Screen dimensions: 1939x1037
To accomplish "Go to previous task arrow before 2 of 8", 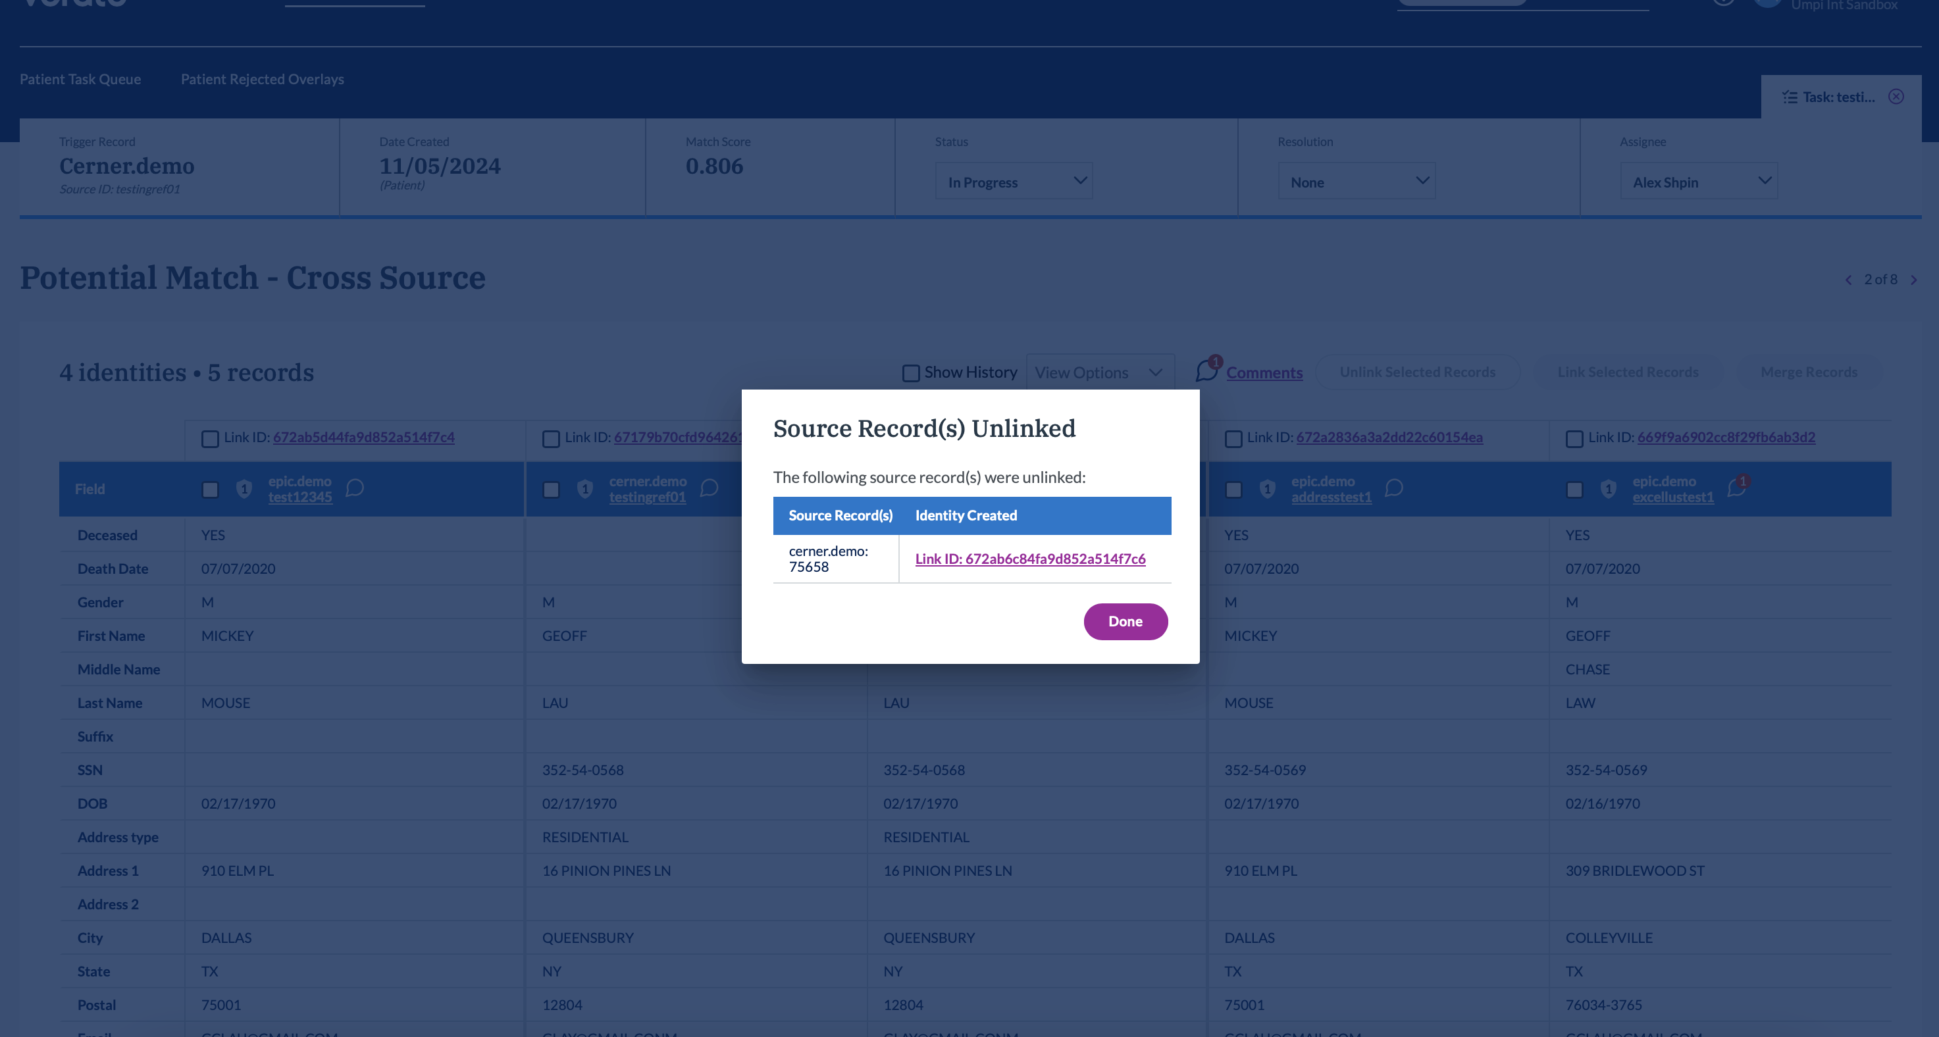I will 1849,280.
